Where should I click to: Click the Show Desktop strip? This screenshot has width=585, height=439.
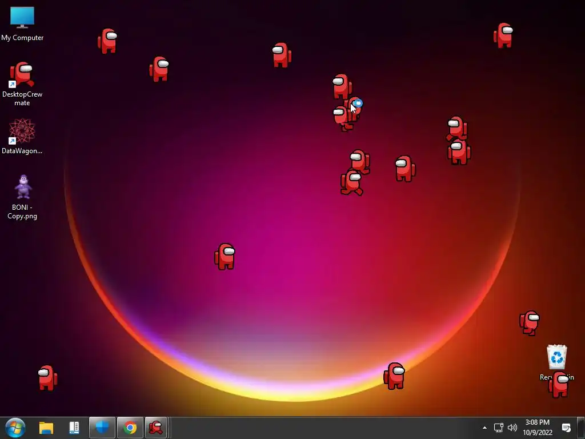pos(581,428)
